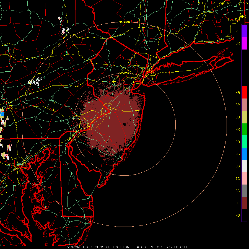Select the brown BI legend swatch
249x249 pixels.
coord(244,203)
